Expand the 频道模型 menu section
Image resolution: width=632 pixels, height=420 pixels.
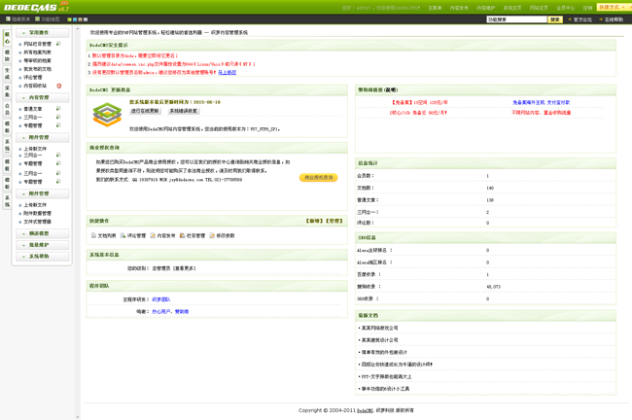(43, 233)
